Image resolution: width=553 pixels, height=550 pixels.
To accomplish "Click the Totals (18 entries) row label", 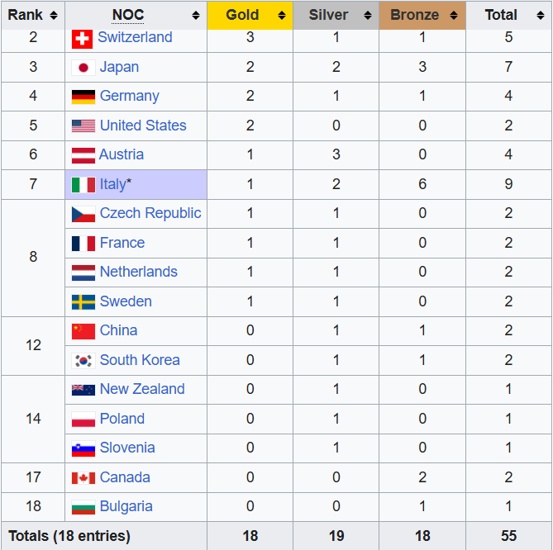I will point(69,536).
